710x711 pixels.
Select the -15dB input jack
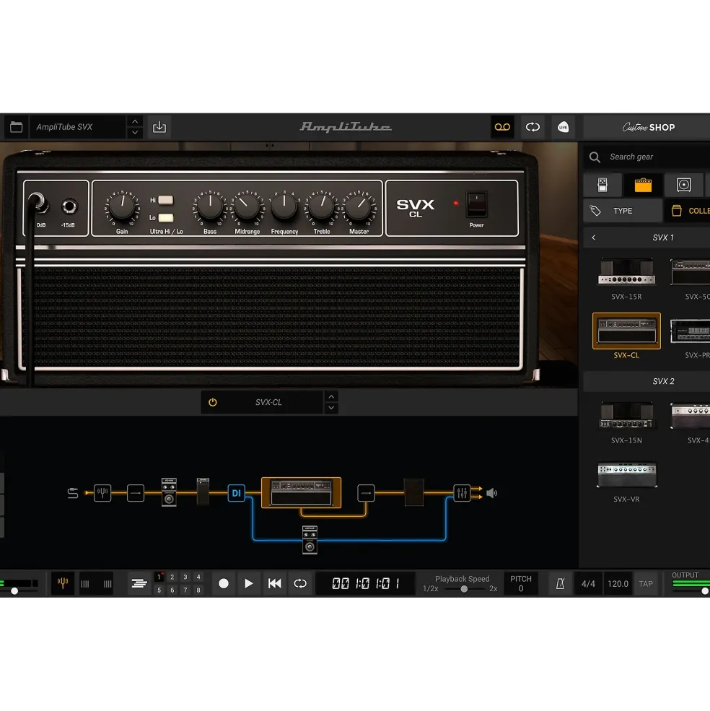click(69, 206)
